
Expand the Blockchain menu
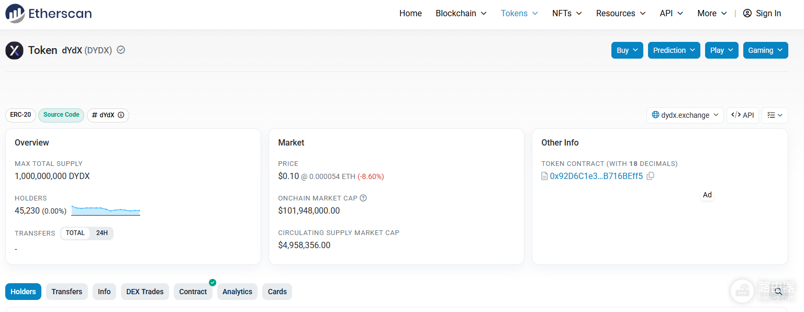click(x=461, y=14)
